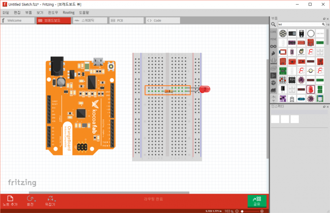330x213 pixels.
Task: Select the MINE parts bin
Action: click(273, 39)
